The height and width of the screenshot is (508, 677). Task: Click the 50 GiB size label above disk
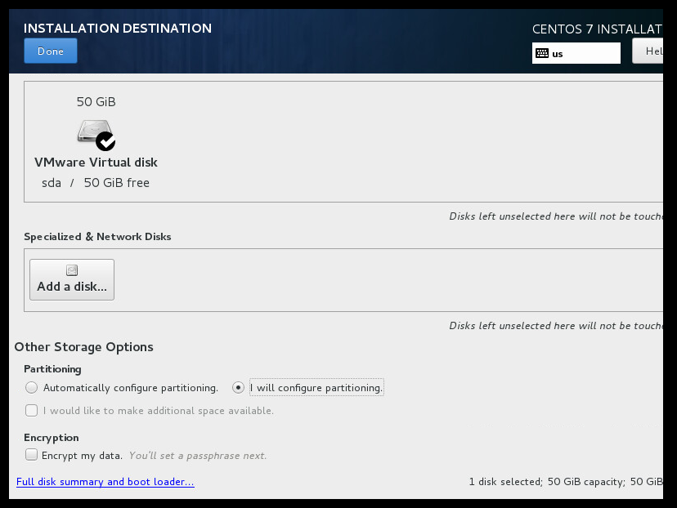(96, 102)
